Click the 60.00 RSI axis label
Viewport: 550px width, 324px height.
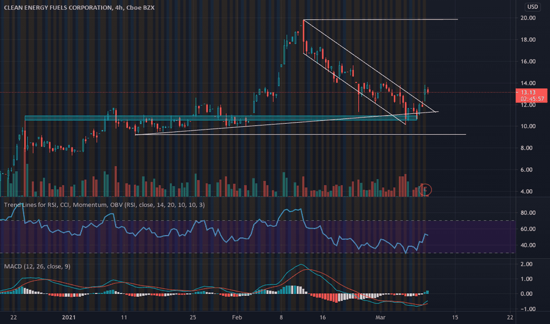pos(528,229)
